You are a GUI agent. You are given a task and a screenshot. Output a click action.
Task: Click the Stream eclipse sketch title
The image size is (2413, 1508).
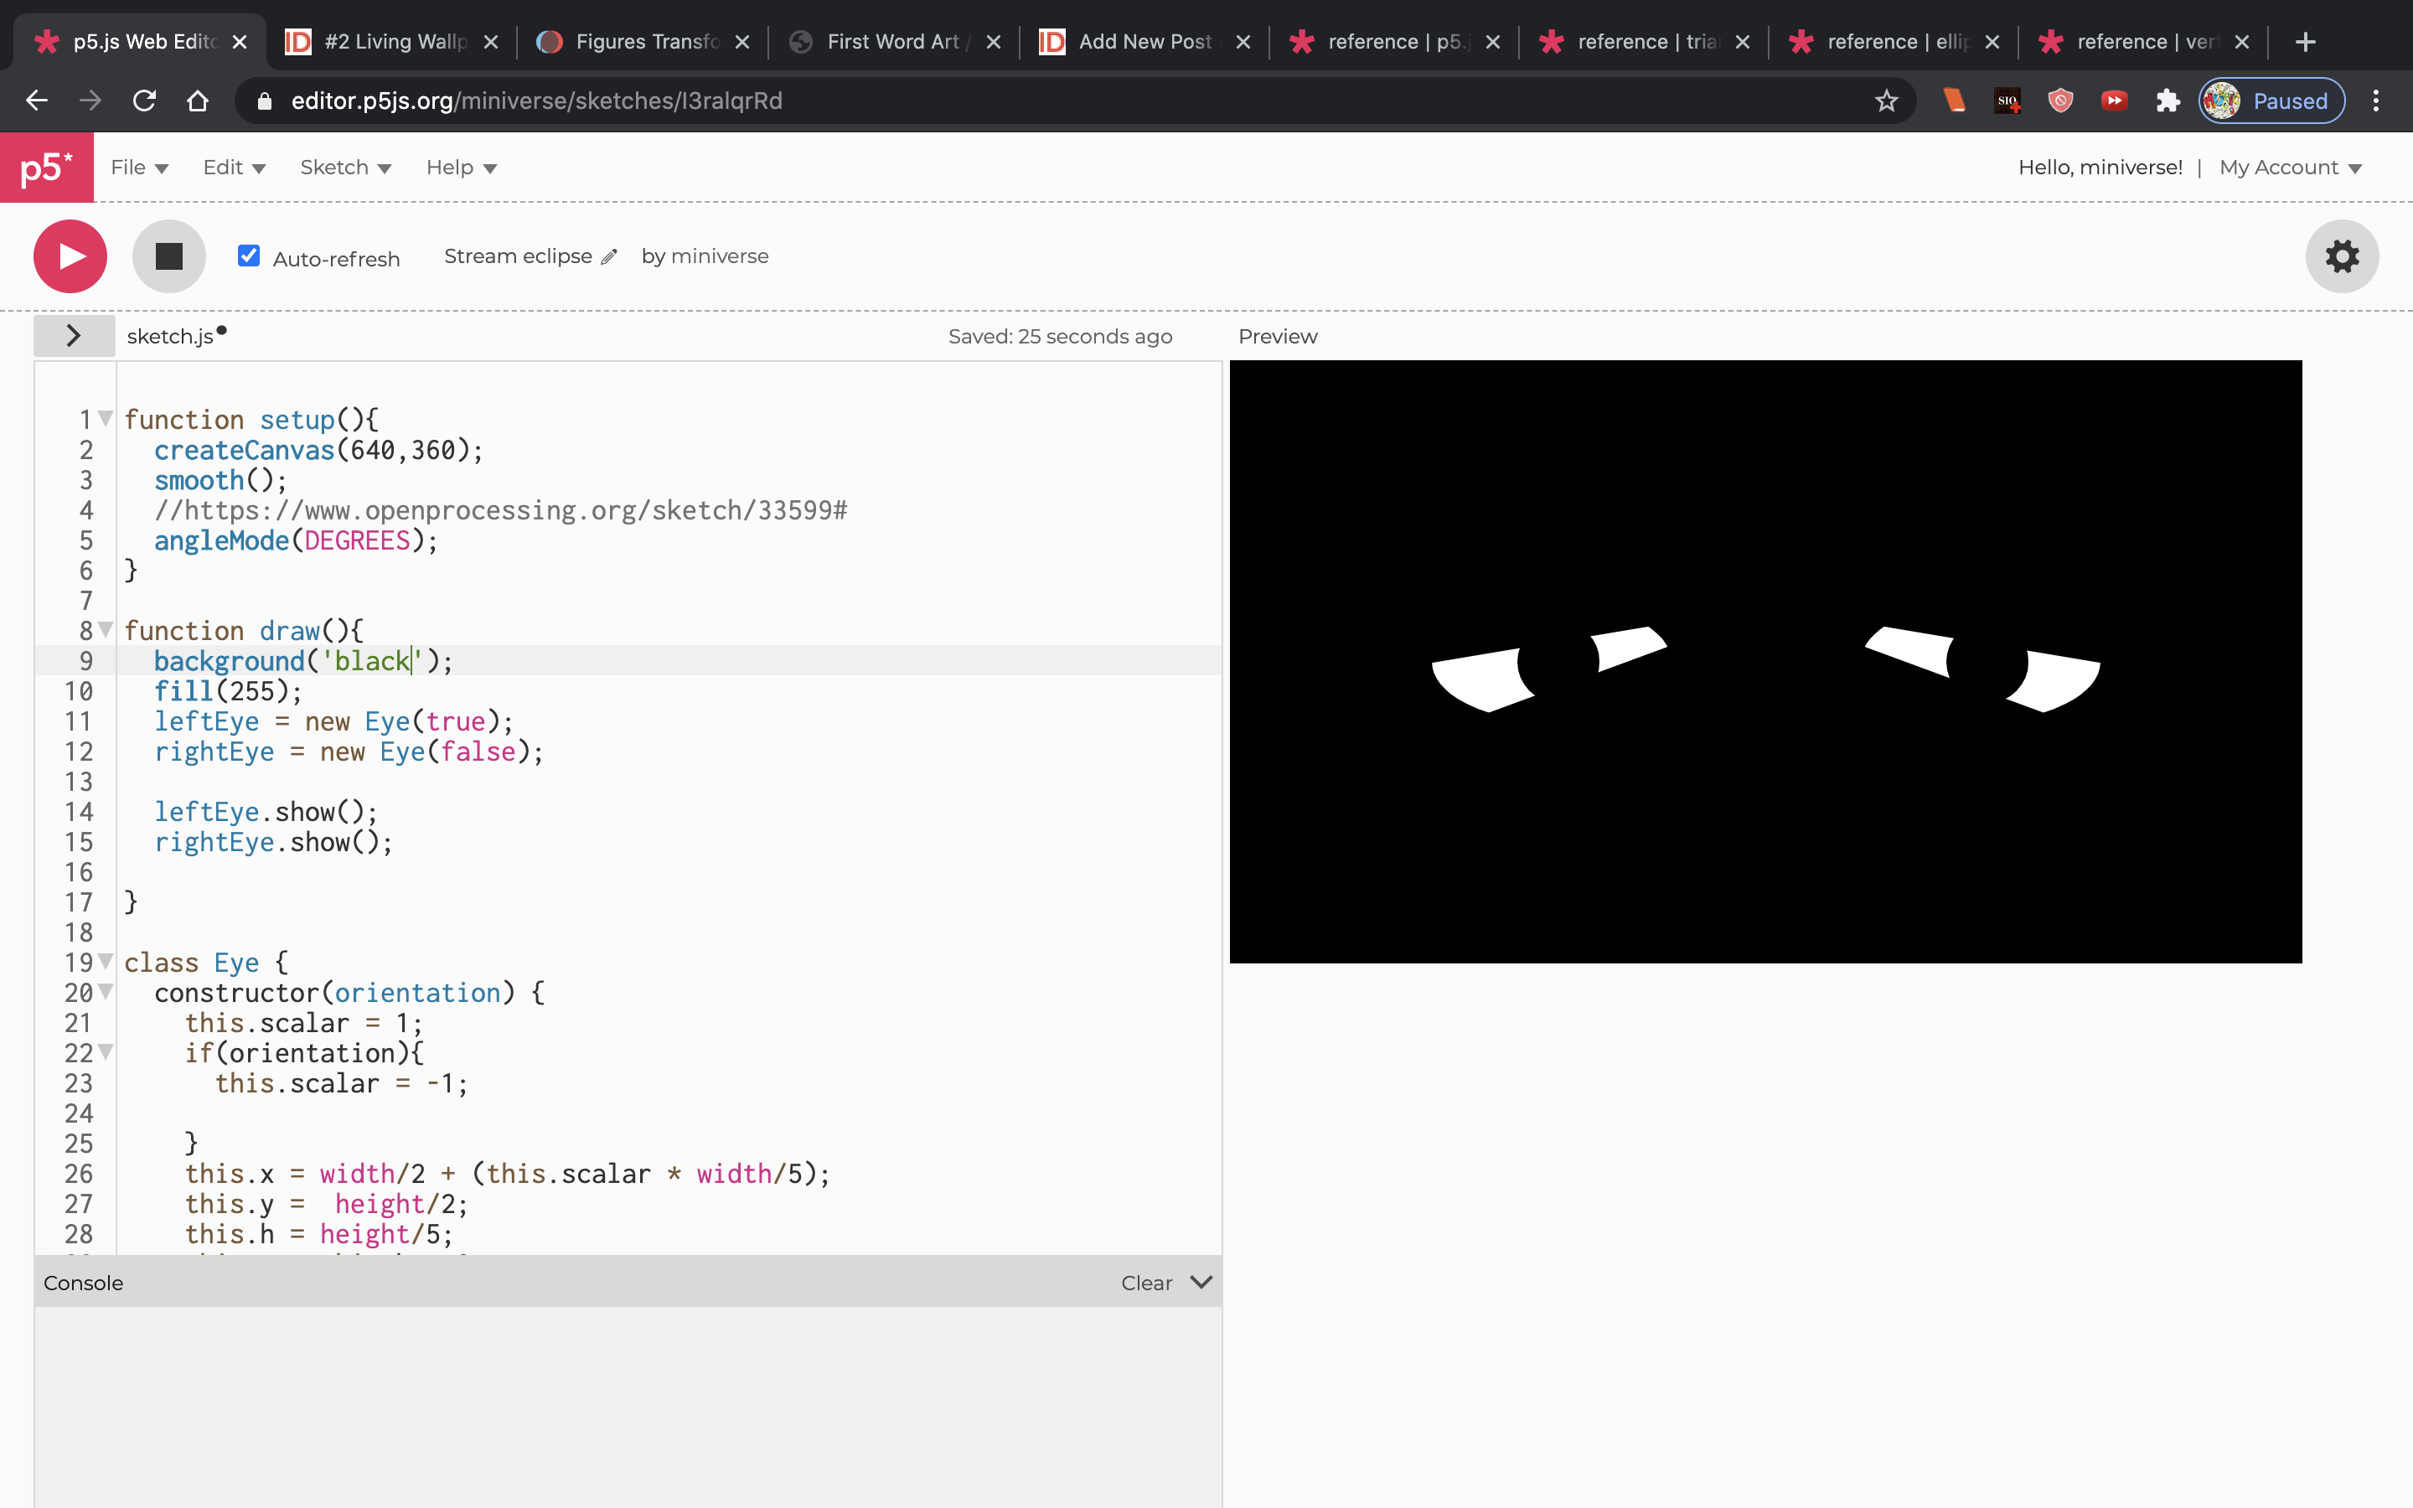click(x=518, y=256)
